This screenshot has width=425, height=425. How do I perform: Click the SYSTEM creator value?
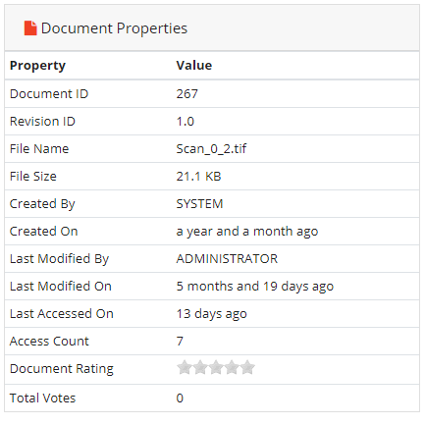pos(199,204)
